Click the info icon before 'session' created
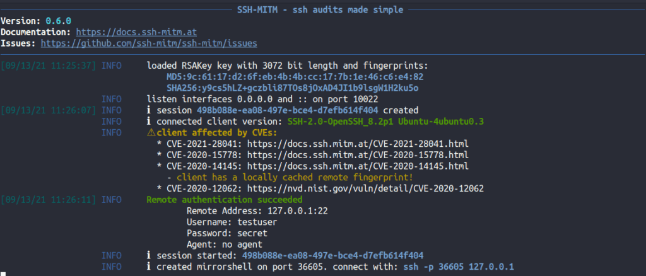The height and width of the screenshot is (276, 646). (149, 110)
